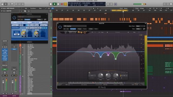Open the Side Chain None dropdown
Screen dimensions: 173x97
pos(140,26)
